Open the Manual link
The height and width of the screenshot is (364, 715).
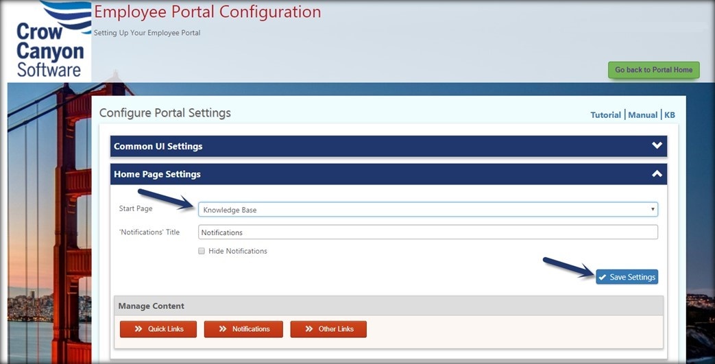tap(642, 115)
